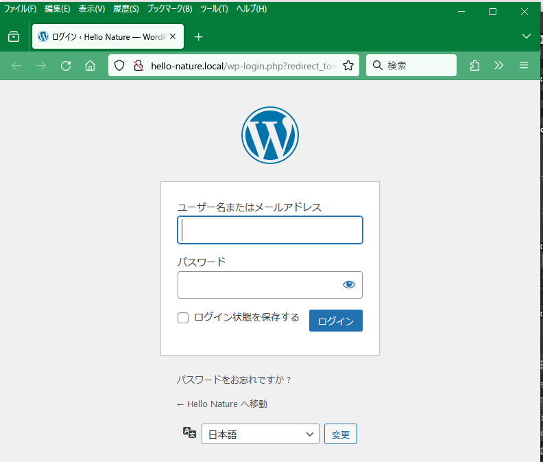Click the tracking protection shield icon

pos(119,66)
